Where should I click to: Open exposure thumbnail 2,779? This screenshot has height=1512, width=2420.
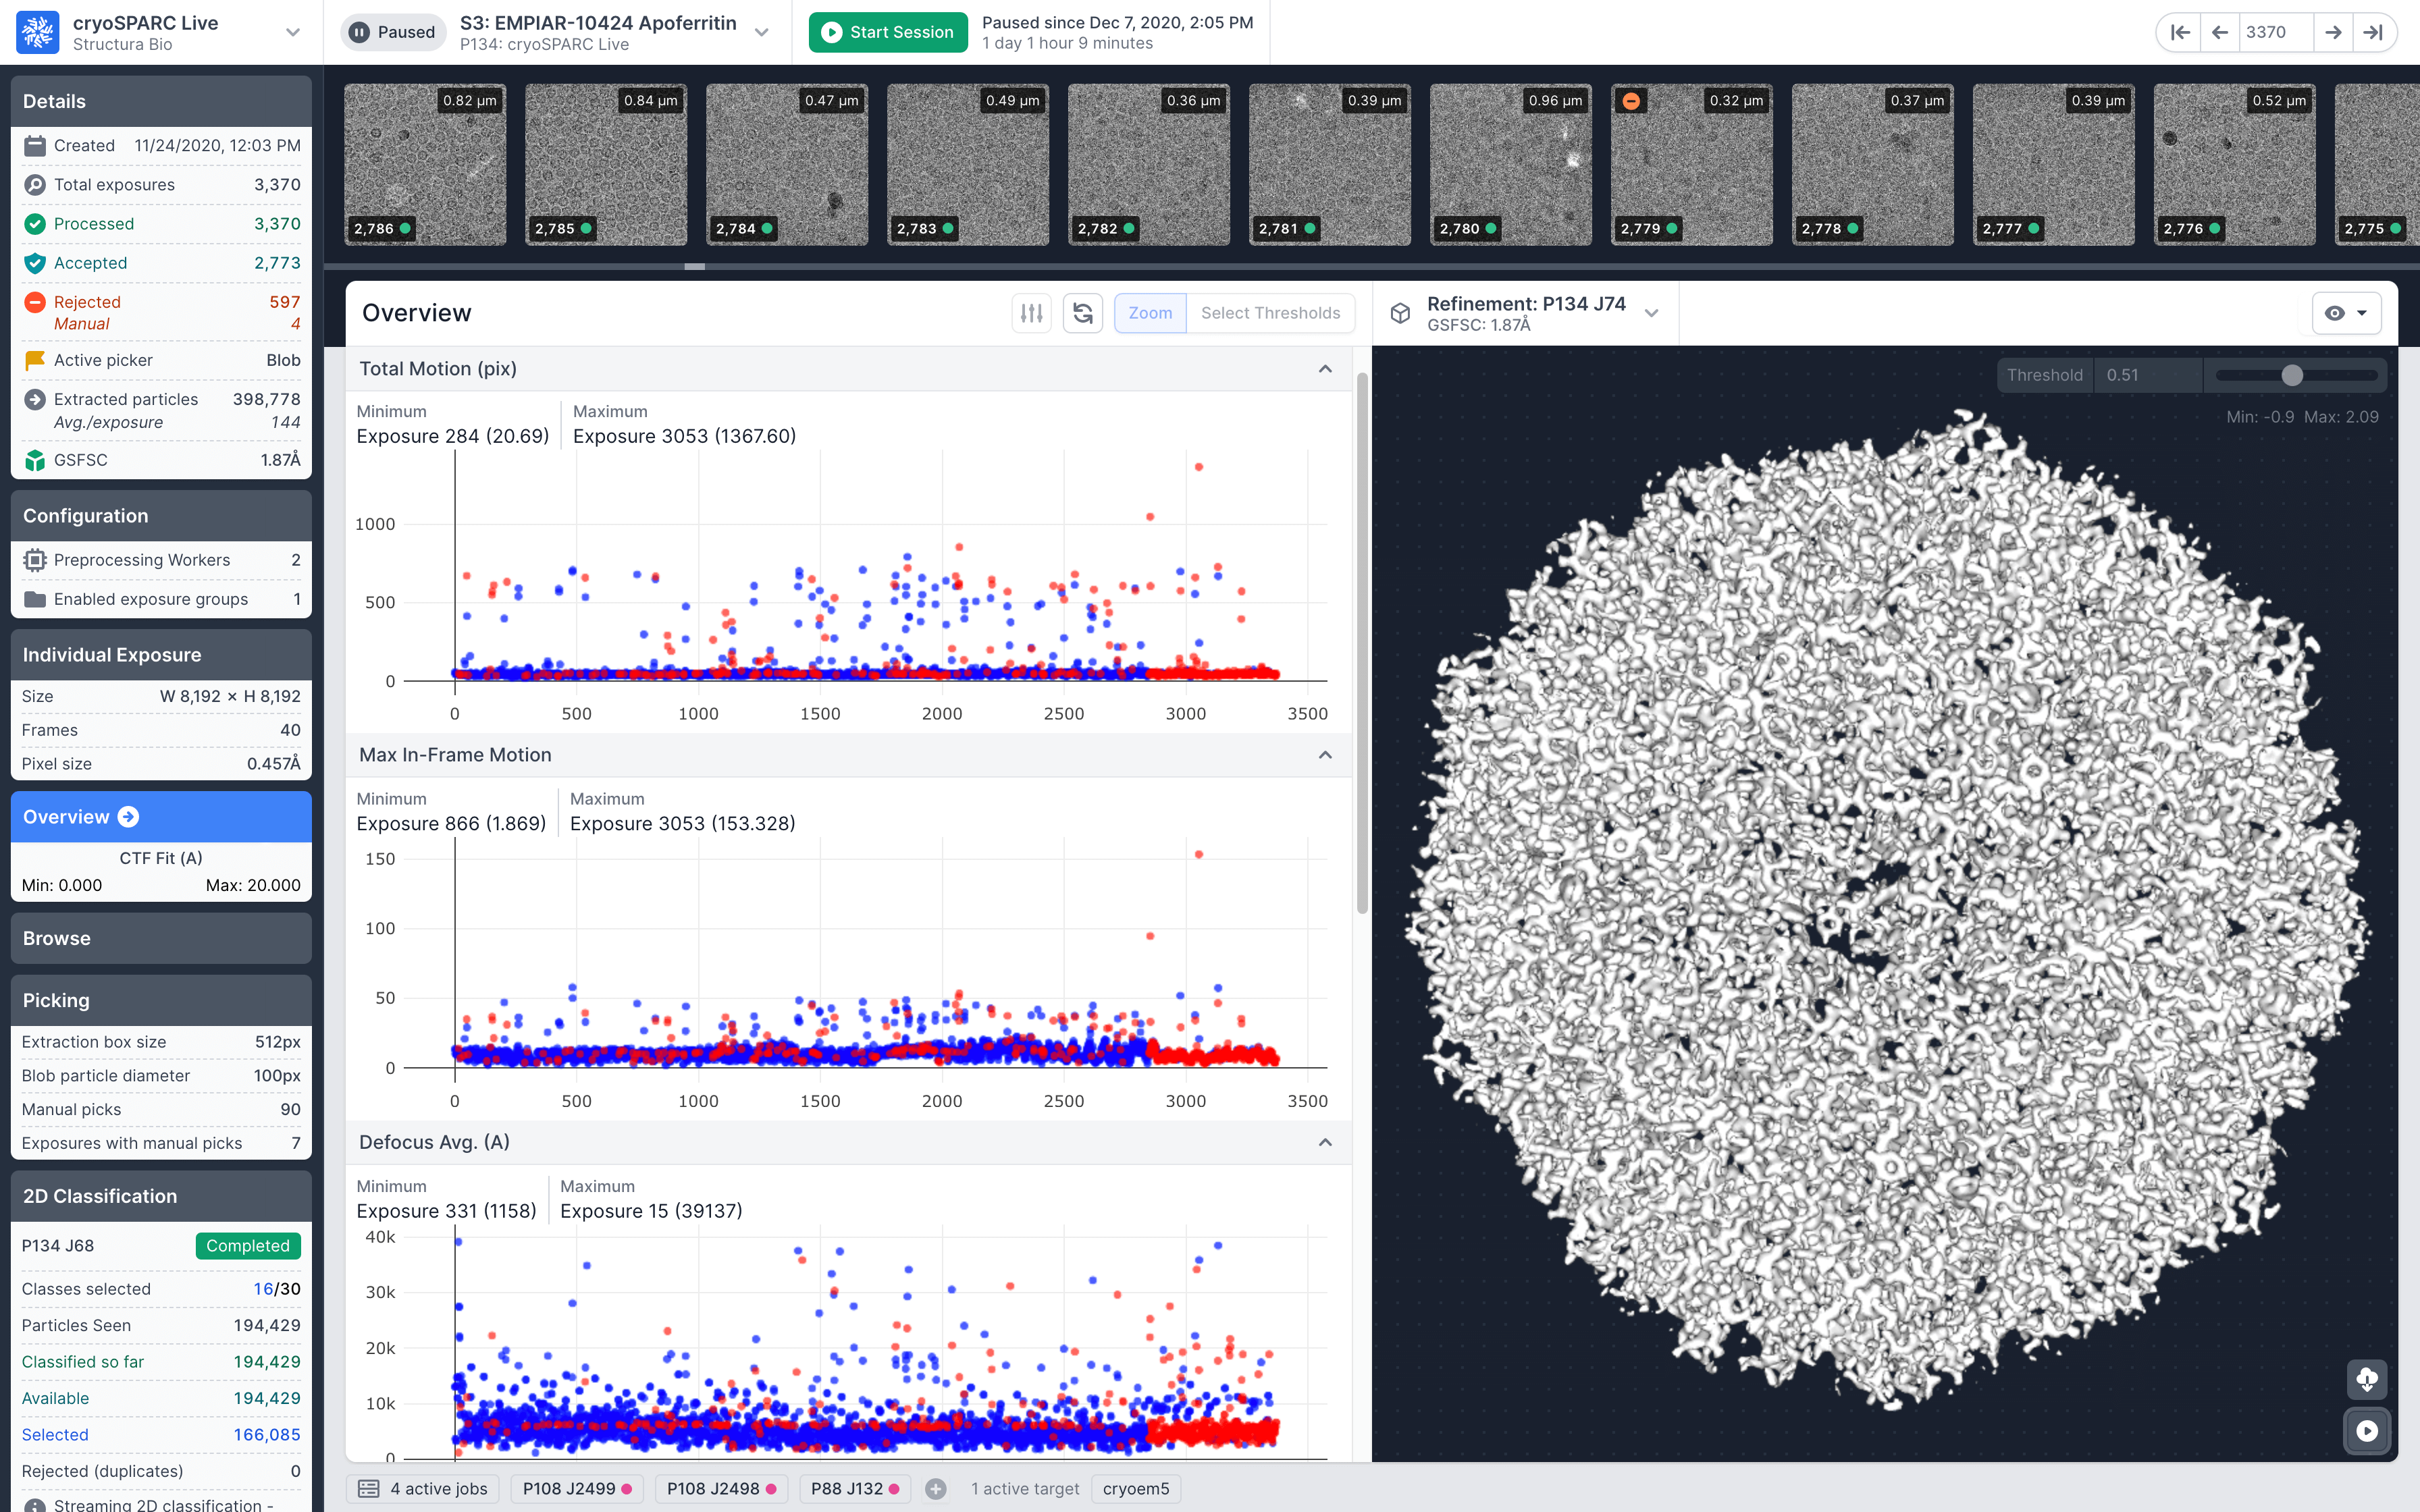(x=1691, y=165)
